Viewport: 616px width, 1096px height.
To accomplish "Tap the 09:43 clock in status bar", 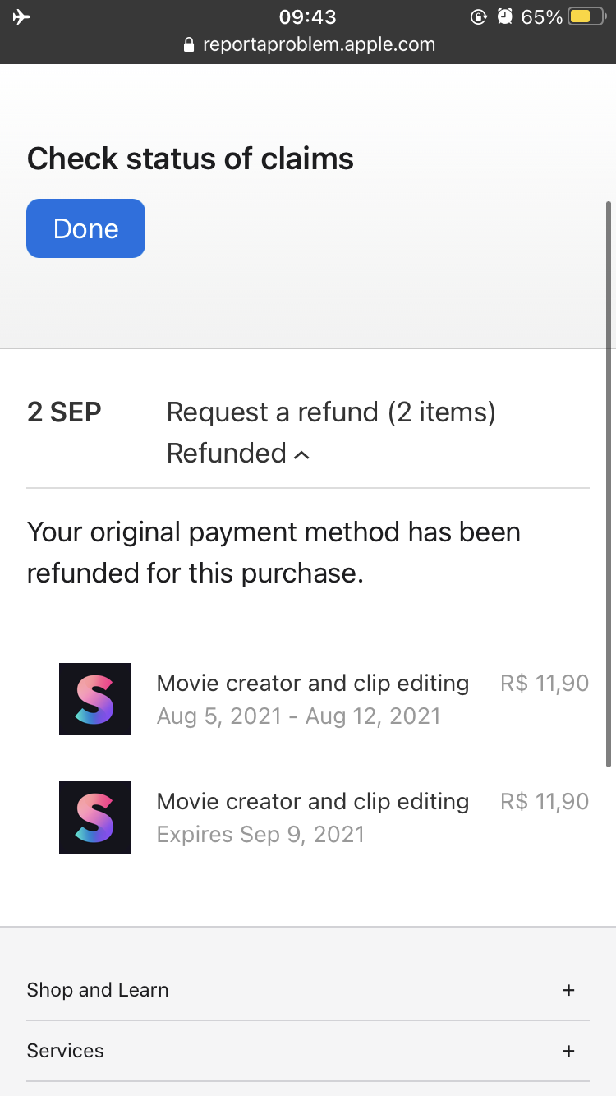I will point(308,17).
